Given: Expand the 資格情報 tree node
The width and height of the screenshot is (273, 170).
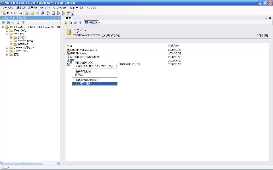Looking at the screenshot, I should pos(11,44).
